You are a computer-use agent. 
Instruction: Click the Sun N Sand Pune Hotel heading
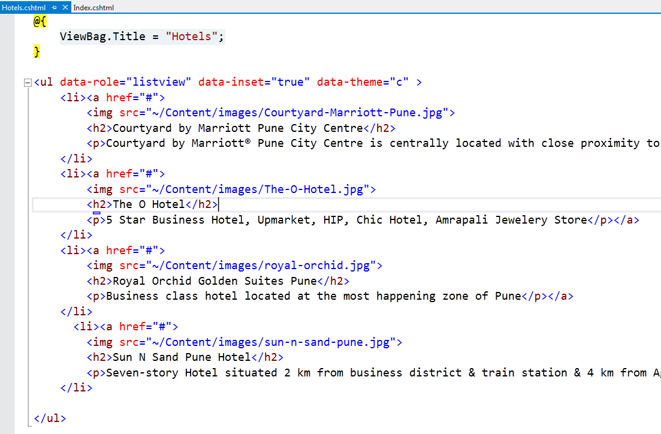[x=181, y=358]
